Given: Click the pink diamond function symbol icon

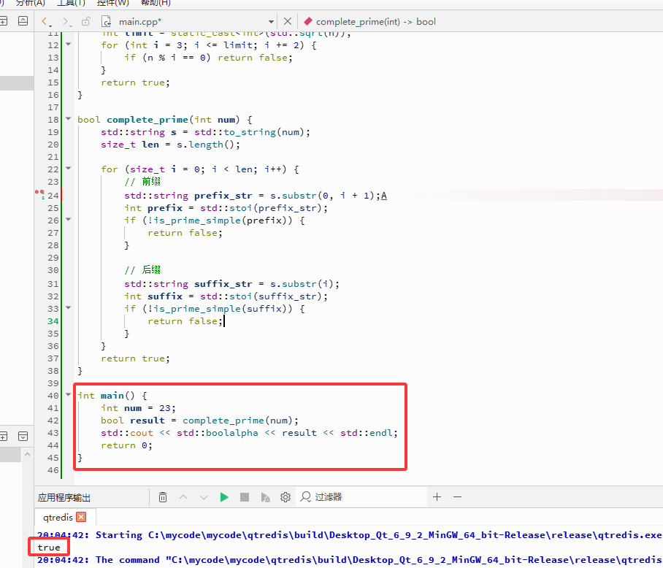Looking at the screenshot, I should click(308, 21).
